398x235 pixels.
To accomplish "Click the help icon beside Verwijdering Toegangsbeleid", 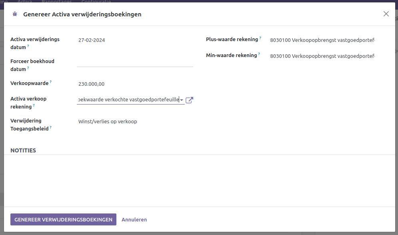I will pos(51,127).
